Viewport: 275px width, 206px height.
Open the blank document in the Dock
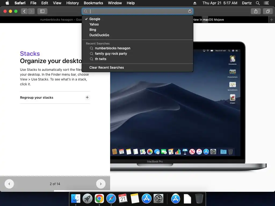coord(187,199)
